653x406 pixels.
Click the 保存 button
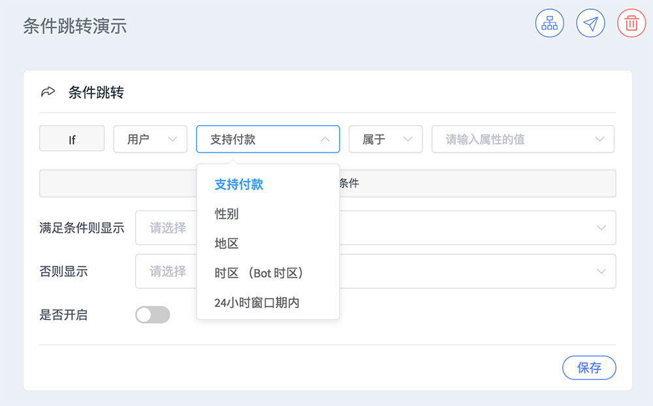588,368
